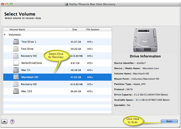Click the 59.20 GB size cell

click(x=75, y=49)
